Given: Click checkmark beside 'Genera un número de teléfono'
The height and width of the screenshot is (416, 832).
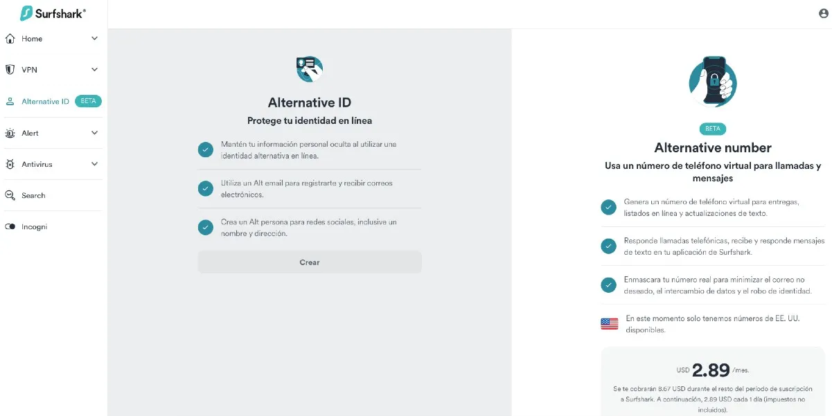Looking at the screenshot, I should [x=608, y=207].
